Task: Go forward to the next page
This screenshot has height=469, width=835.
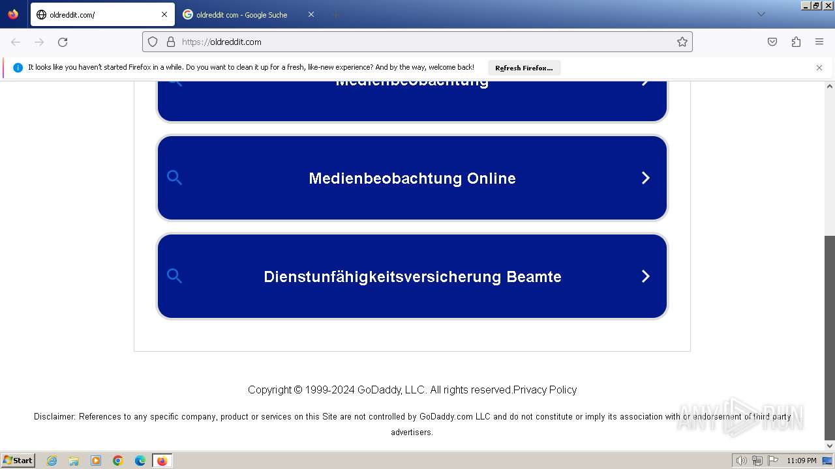Action: (39, 42)
